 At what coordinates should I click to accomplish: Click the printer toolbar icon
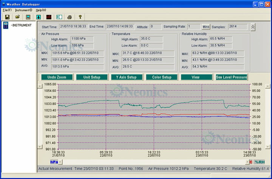click(x=70, y=17)
